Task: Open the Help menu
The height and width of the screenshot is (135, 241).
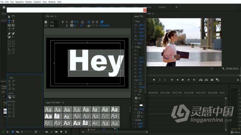Action: pyautogui.click(x=59, y=2)
